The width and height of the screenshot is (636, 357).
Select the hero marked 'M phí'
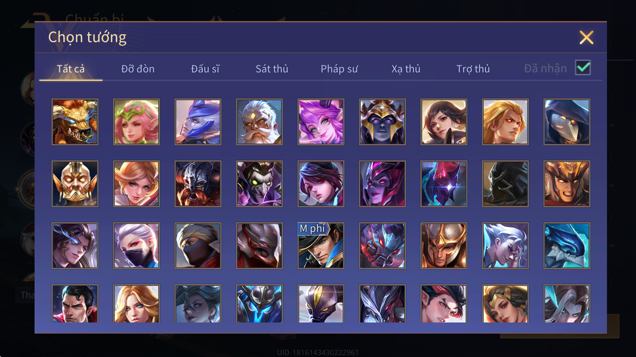321,246
